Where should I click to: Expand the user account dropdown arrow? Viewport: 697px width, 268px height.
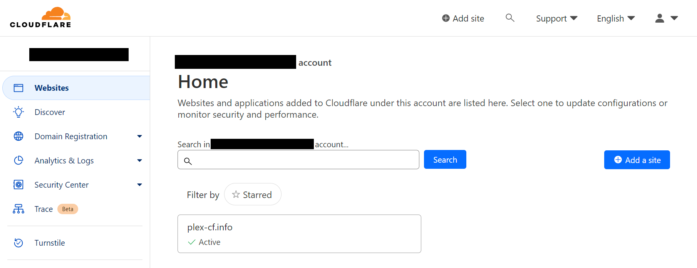tap(674, 18)
